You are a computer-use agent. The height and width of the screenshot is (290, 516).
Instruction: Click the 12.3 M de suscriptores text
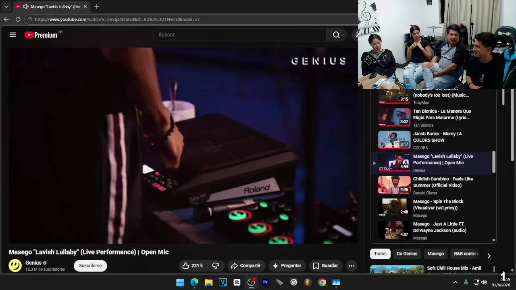tap(45, 269)
